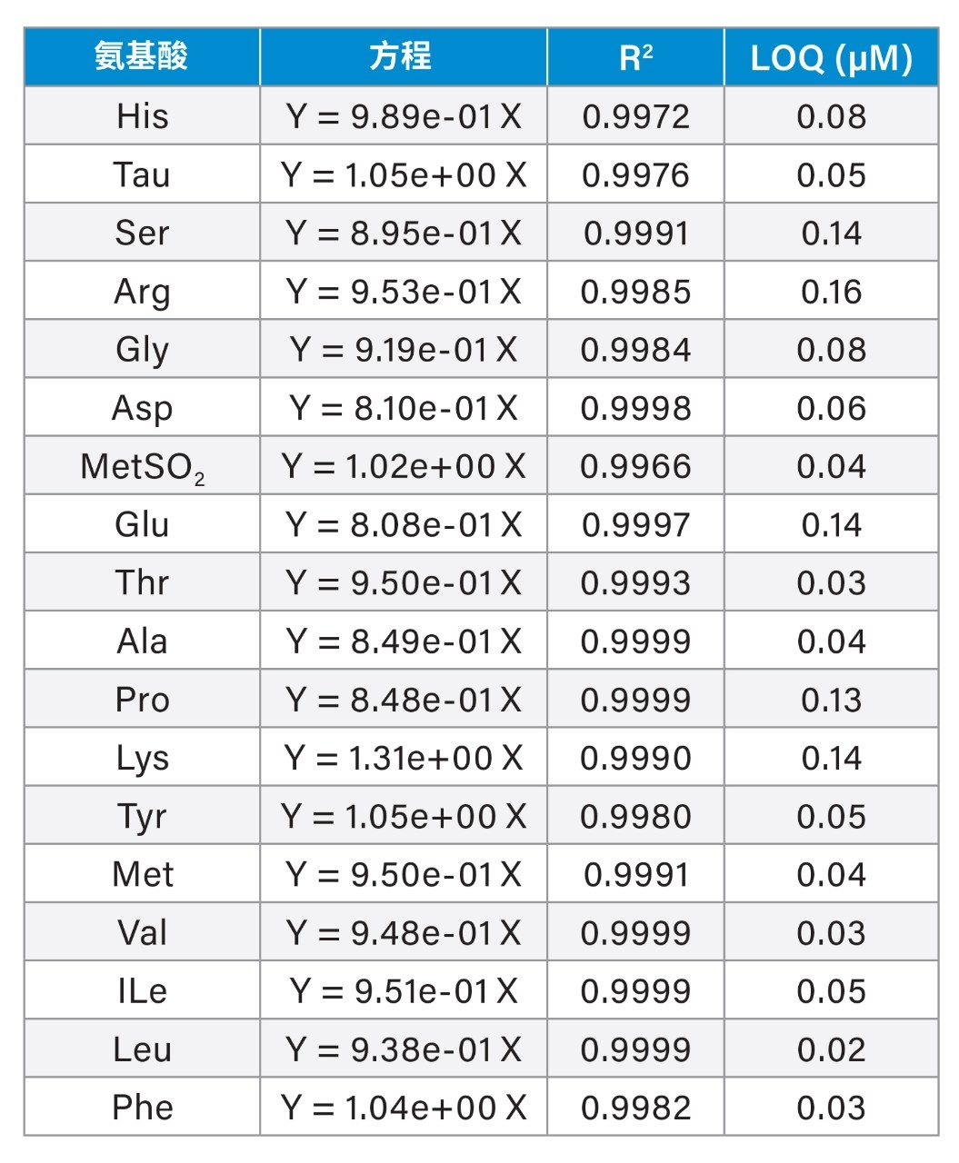959x1163 pixels.
Task: Click the Ala amino acid cell
Action: [x=142, y=641]
